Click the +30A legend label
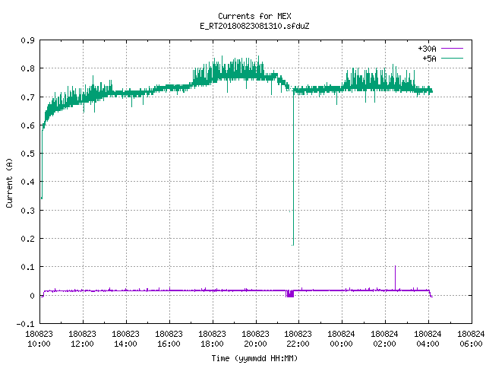This screenshot has height=365, width=486. click(427, 49)
